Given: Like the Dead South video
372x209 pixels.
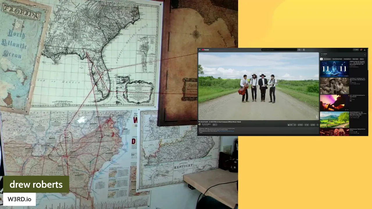Looking at the screenshot, I should coord(290,125).
